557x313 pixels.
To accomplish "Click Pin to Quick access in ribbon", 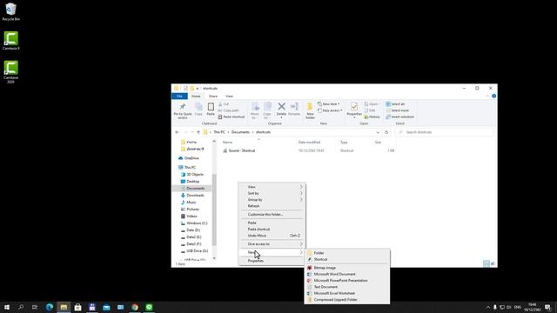I will pos(183,111).
